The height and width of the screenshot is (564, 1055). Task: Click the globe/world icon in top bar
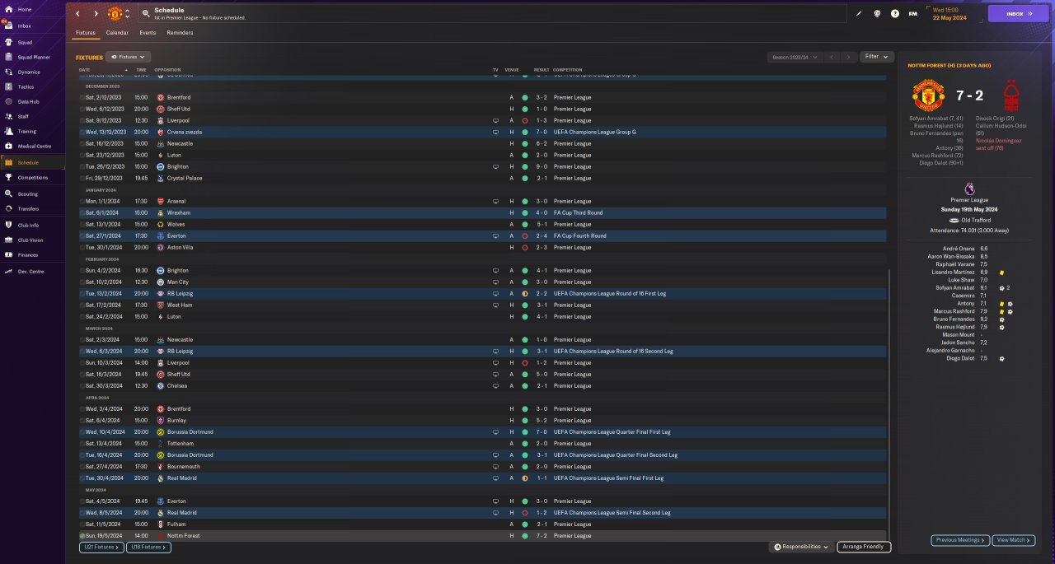click(x=877, y=13)
